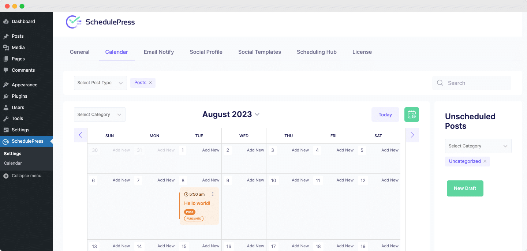Click the macOS green fullscreen button
Image resolution: width=527 pixels, height=251 pixels.
22,6
